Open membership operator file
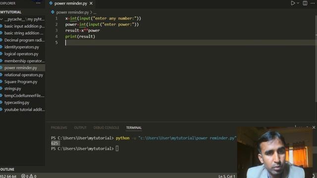 [22, 61]
